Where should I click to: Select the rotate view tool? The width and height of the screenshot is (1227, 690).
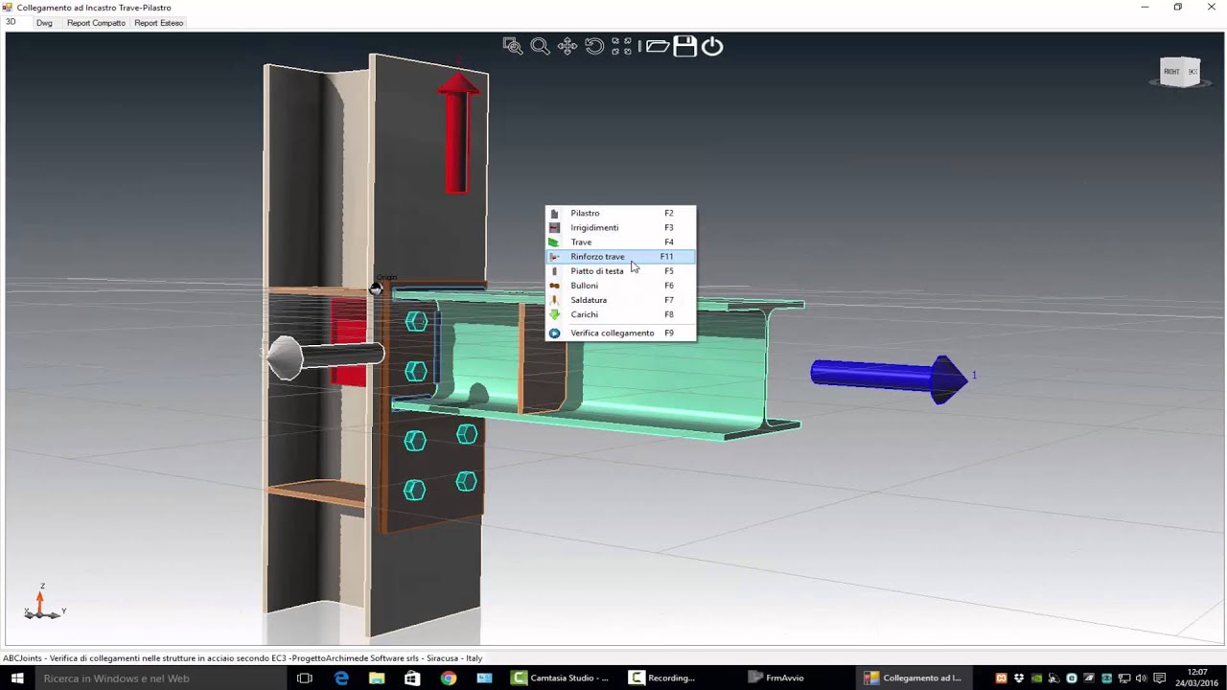(x=594, y=46)
